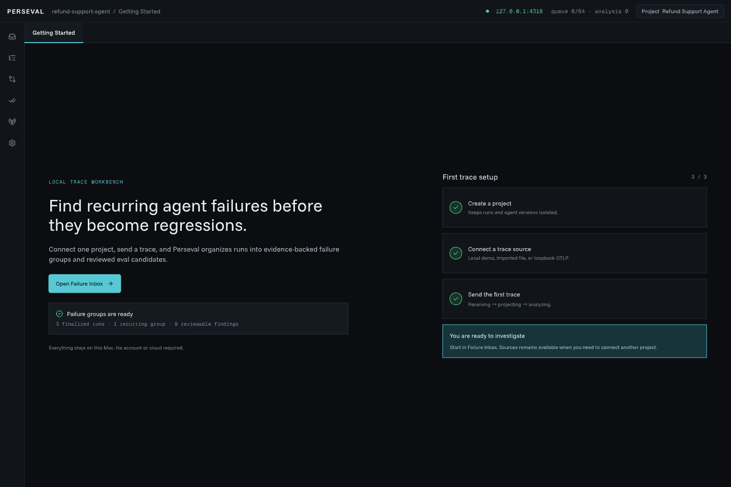Click the Connect a trace source check icon

click(456, 253)
